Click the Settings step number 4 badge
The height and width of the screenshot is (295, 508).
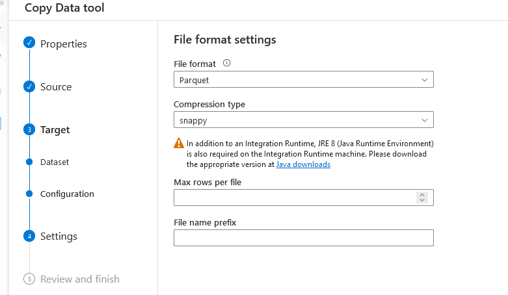(x=29, y=236)
